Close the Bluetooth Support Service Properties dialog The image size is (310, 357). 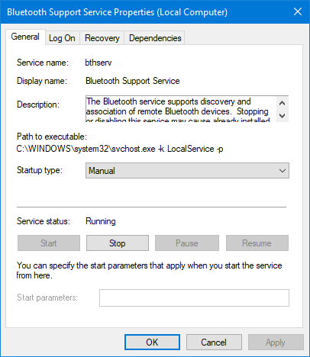298,11
